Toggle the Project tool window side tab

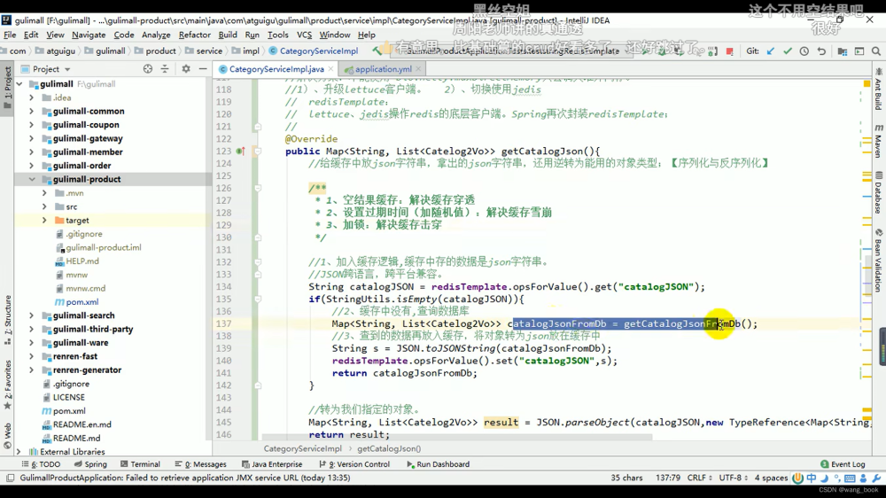(7, 90)
